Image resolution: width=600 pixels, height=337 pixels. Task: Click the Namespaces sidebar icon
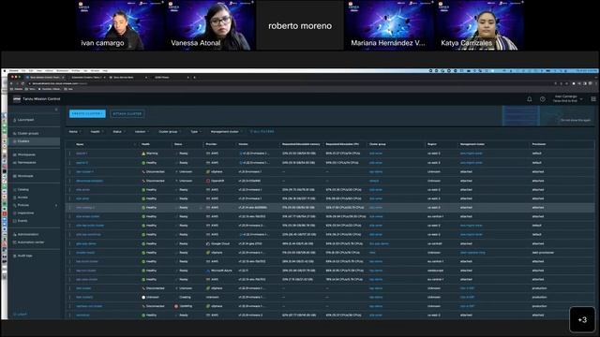pos(15,162)
